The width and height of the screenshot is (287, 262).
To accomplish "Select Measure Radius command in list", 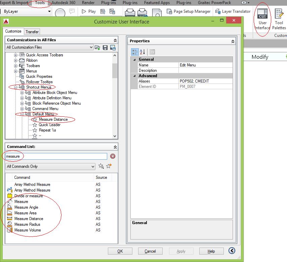I will (x=27, y=224).
